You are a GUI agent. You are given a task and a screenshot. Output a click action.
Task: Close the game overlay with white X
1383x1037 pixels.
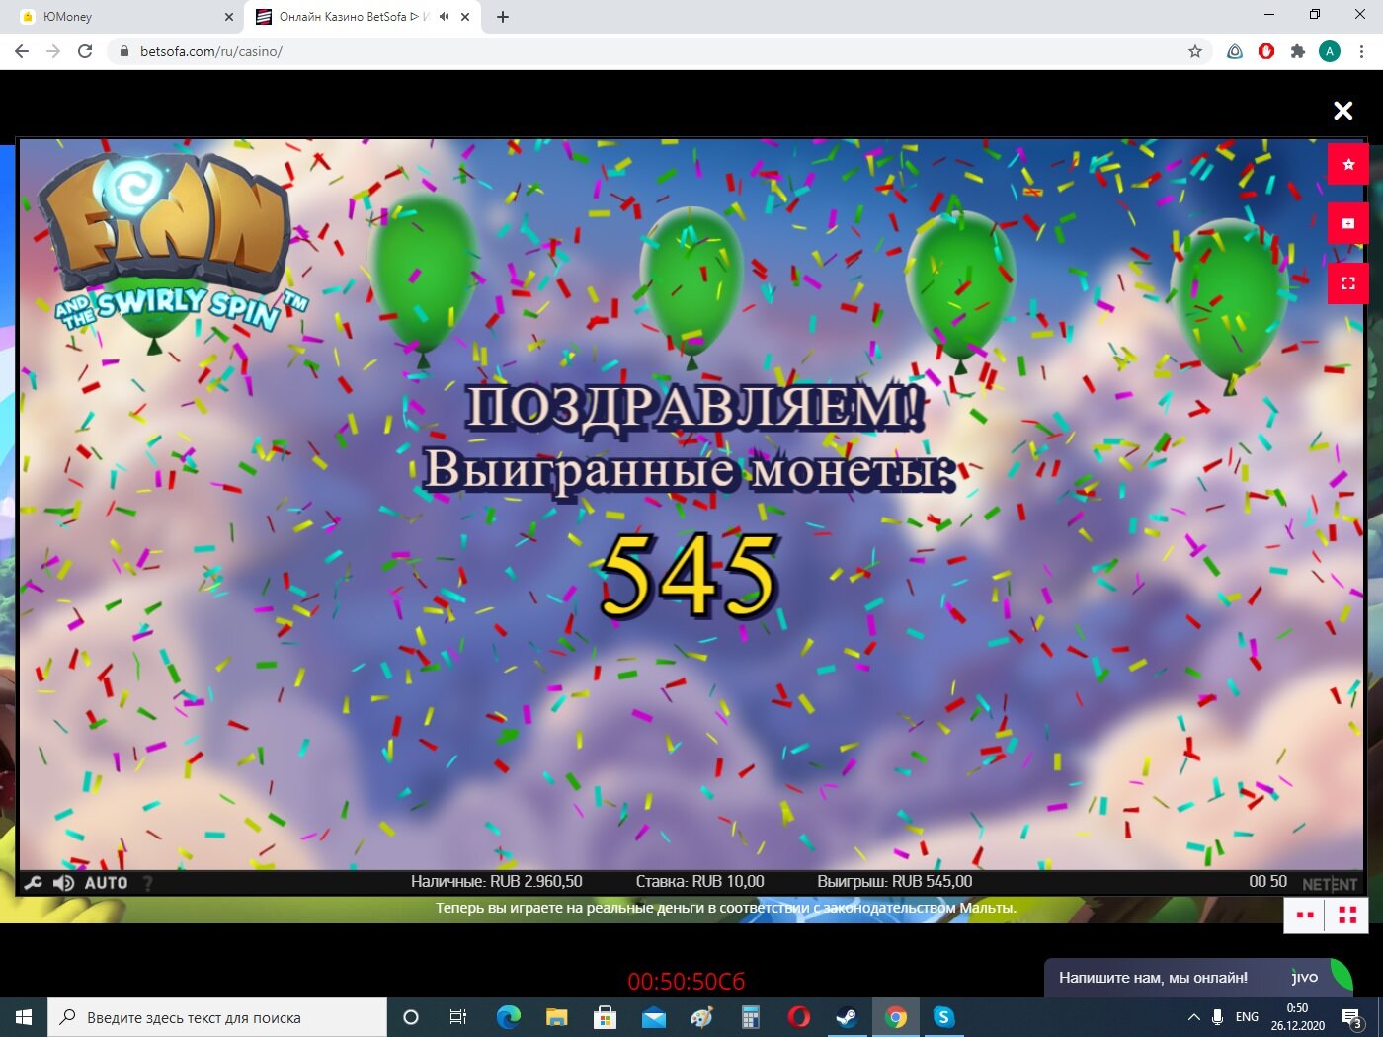1343,111
